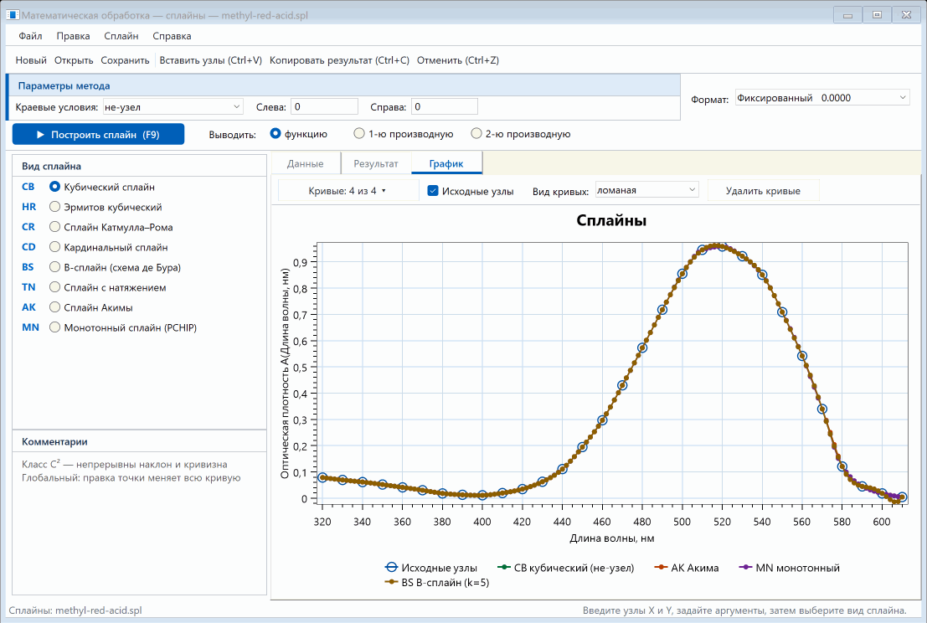Click the HR abbreviation badge for Hermite spline
The width and height of the screenshot is (927, 623).
click(29, 207)
